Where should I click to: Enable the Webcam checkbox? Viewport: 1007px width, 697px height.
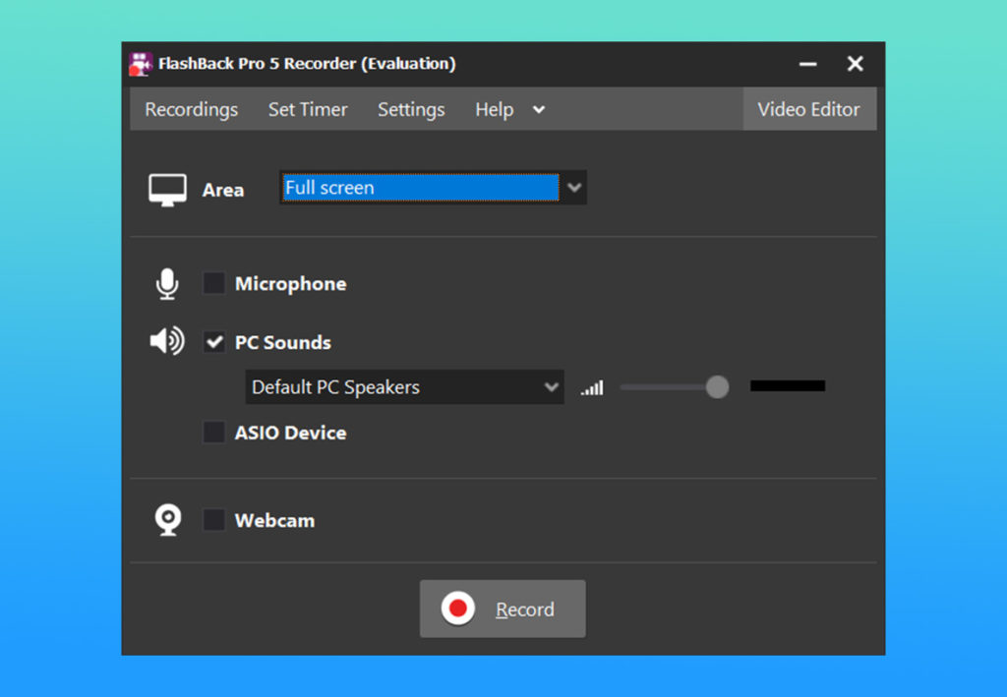point(213,520)
